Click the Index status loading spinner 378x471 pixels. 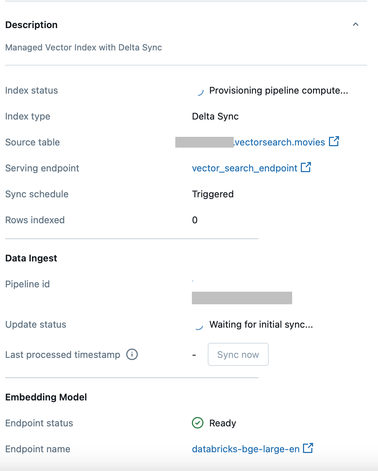199,91
